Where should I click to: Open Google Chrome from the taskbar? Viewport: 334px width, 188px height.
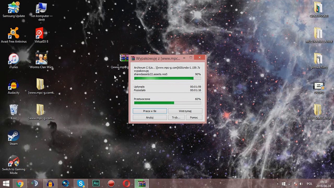pos(20,184)
